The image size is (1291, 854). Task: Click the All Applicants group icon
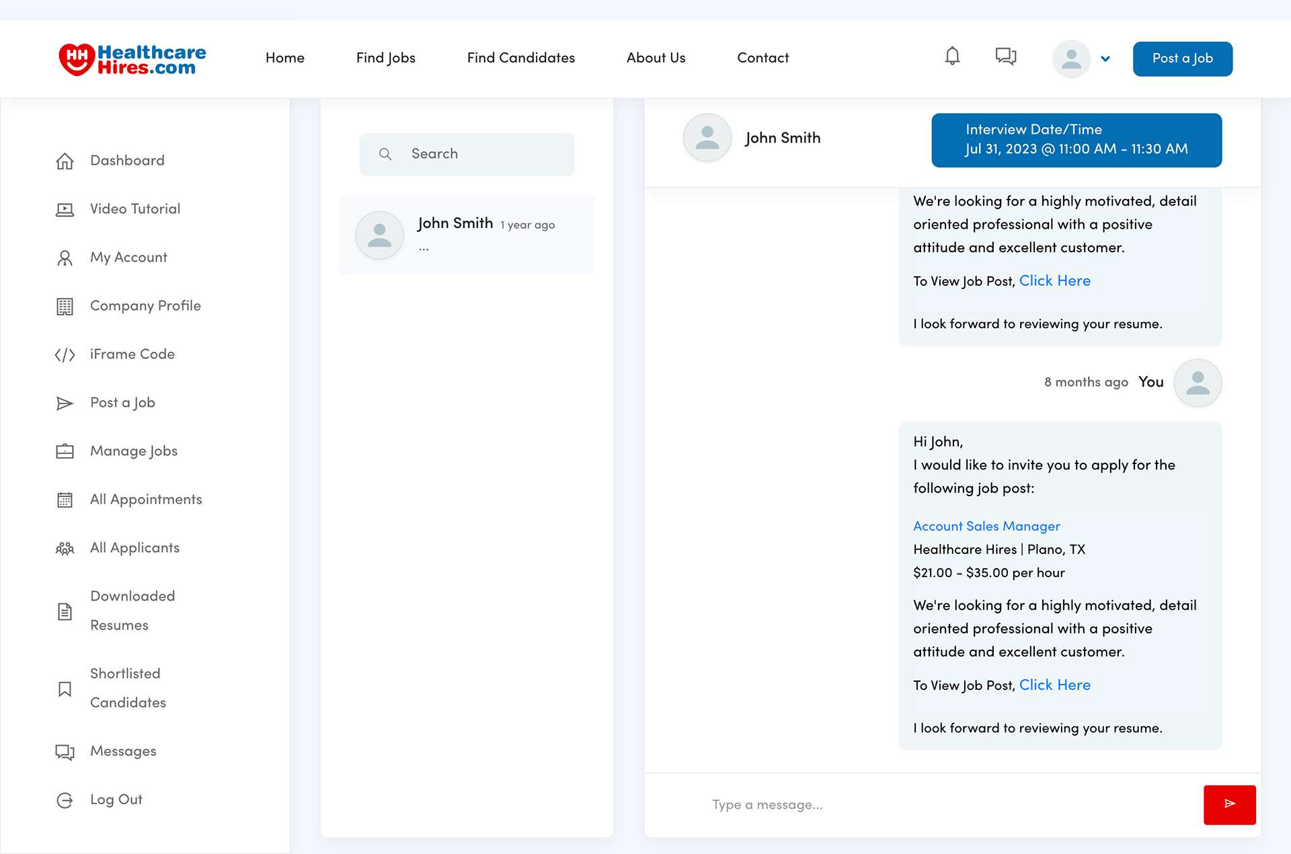(x=65, y=549)
